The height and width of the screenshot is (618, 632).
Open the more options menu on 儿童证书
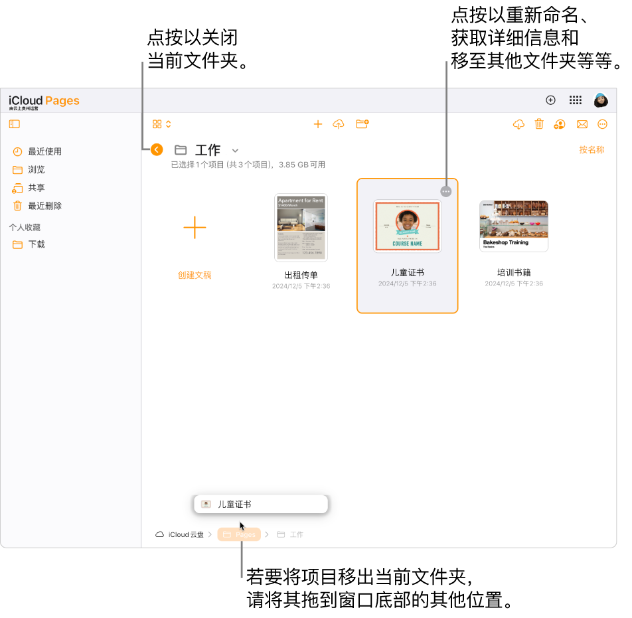click(445, 191)
